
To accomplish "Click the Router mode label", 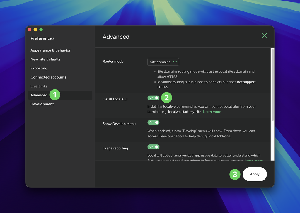I will tap(113, 62).
